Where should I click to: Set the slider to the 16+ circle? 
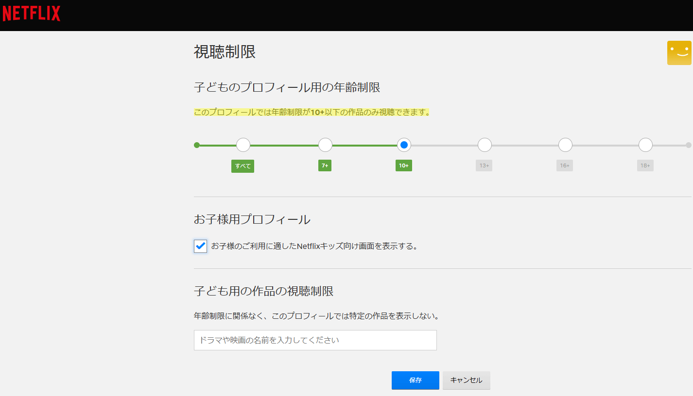click(565, 145)
